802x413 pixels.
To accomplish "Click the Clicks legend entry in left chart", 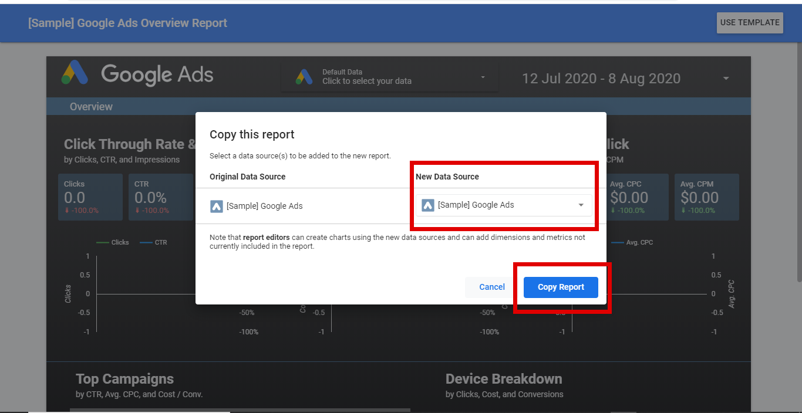I will point(113,242).
